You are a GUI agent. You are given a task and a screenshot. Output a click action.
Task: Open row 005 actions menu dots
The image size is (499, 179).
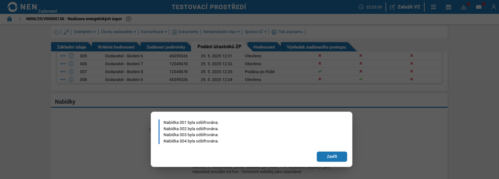tap(63, 56)
